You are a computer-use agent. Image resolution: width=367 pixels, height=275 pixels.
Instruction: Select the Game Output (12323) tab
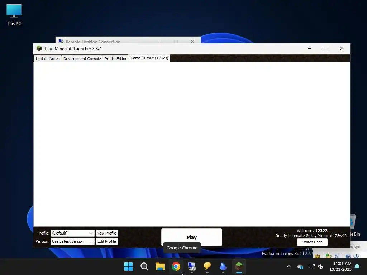click(149, 58)
